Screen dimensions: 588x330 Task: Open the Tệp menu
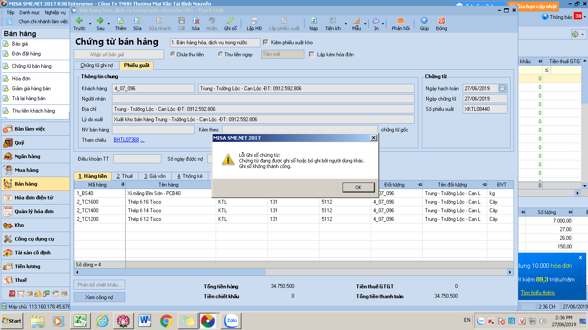coord(10,12)
